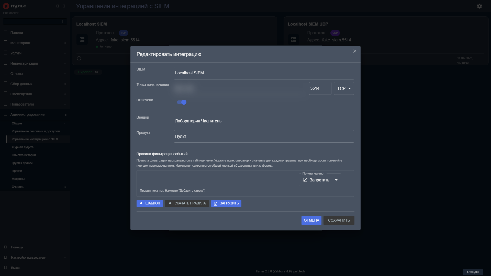Click the icon inside the sidebar search box

click(64, 21)
